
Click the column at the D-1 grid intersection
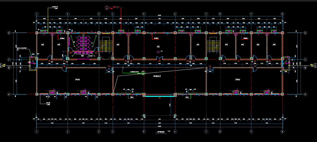[x=37, y=33]
